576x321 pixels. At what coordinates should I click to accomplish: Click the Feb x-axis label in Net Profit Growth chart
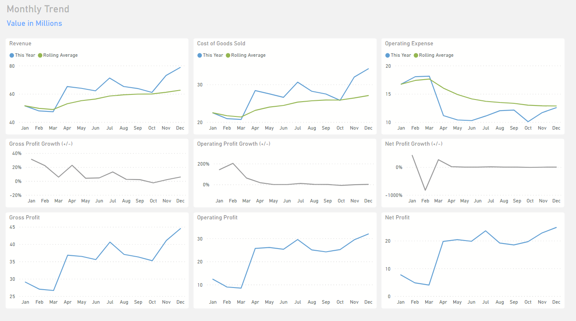(x=425, y=201)
